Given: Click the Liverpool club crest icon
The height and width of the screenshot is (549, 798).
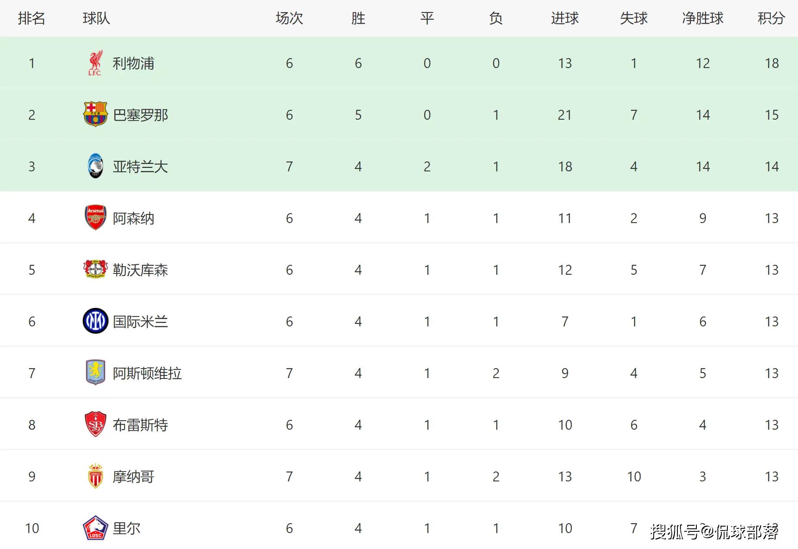Looking at the screenshot, I should point(95,63).
